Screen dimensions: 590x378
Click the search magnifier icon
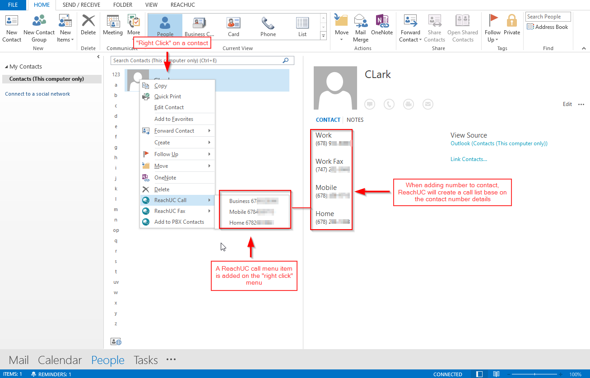click(x=285, y=60)
